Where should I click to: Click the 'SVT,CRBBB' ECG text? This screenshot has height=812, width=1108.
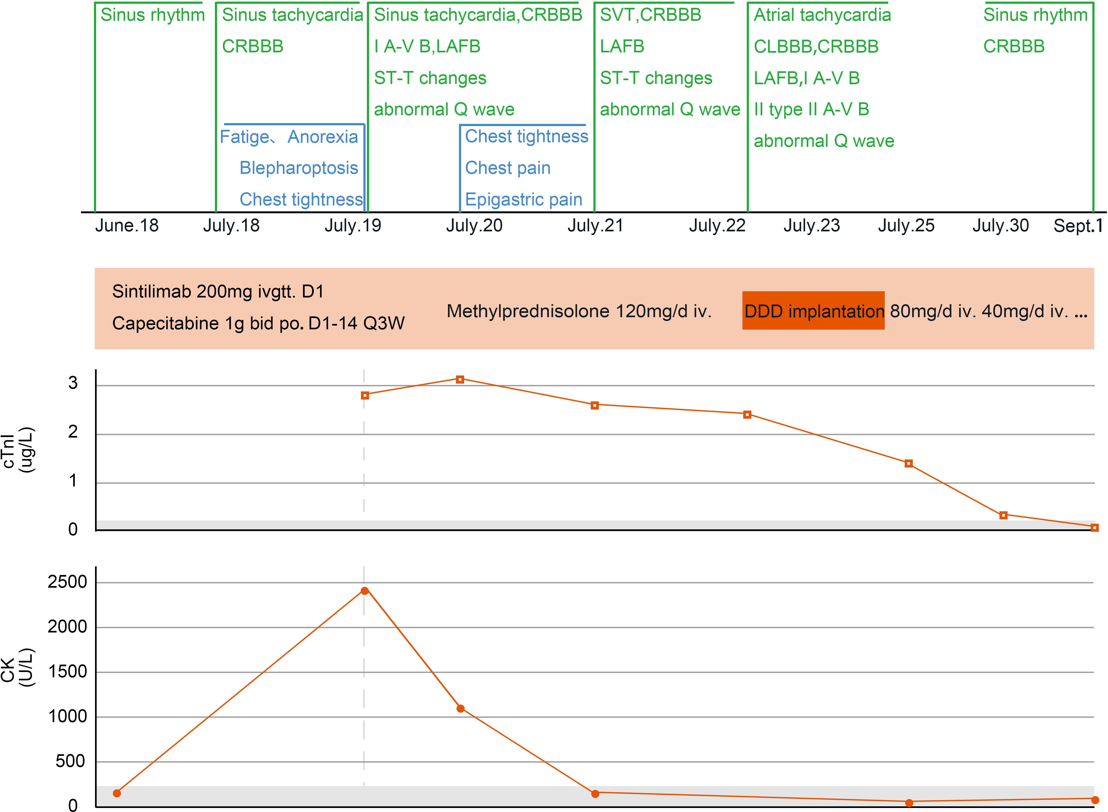coord(650,15)
